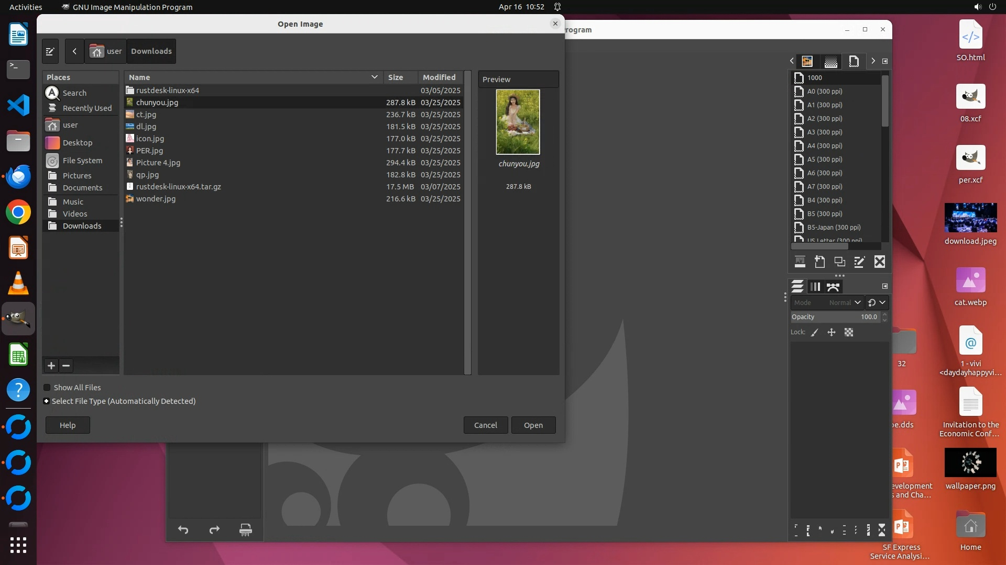
Task: Click the edit template icon
Action: [859, 262]
